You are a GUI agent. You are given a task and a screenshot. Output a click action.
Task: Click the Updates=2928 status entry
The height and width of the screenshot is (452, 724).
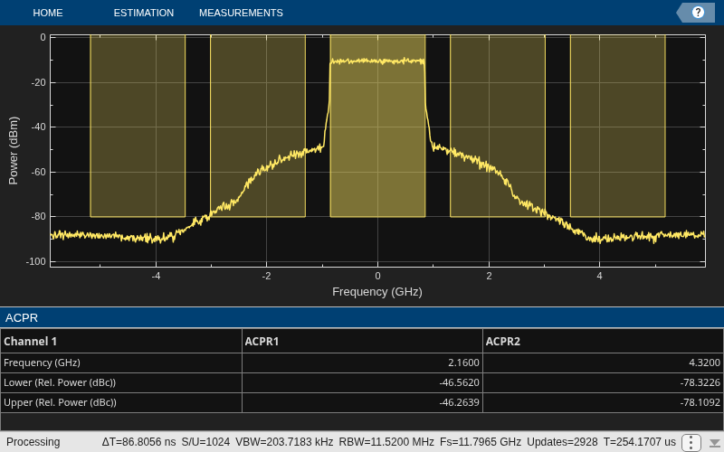(562, 442)
